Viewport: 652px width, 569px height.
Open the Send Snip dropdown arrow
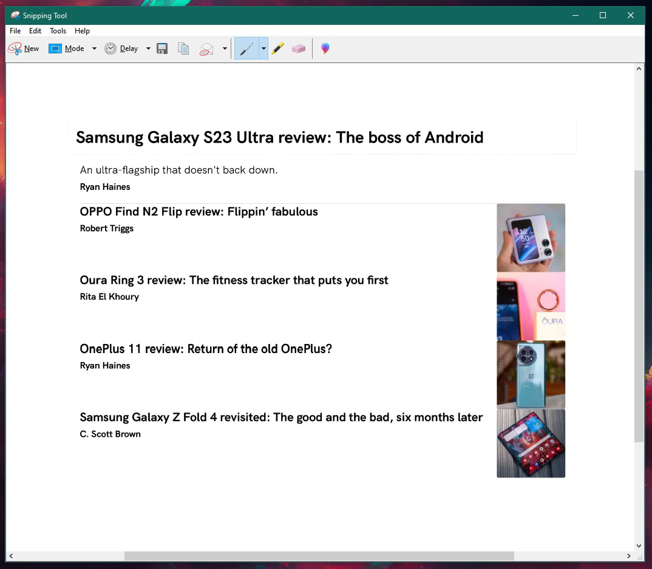pos(225,49)
